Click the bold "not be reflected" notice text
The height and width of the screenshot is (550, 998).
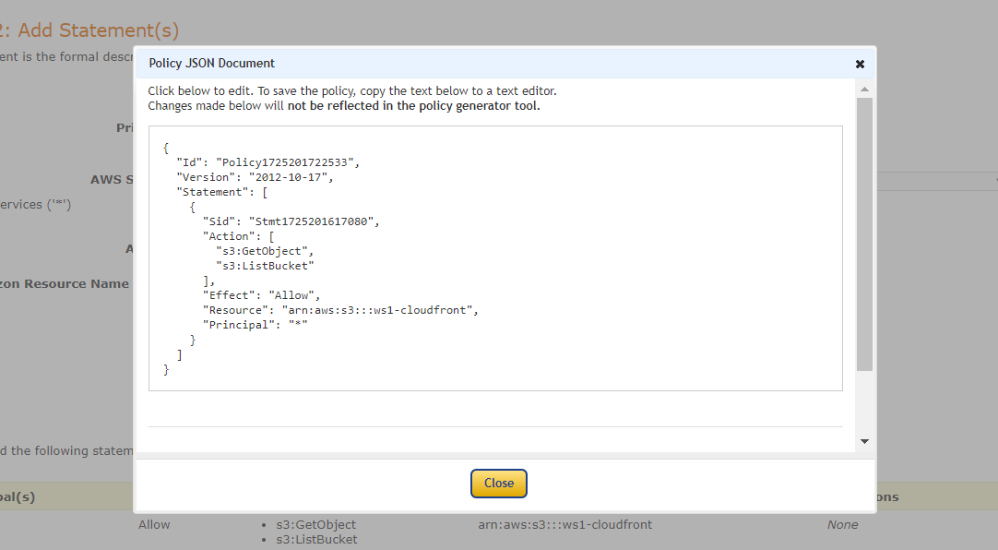coord(413,106)
